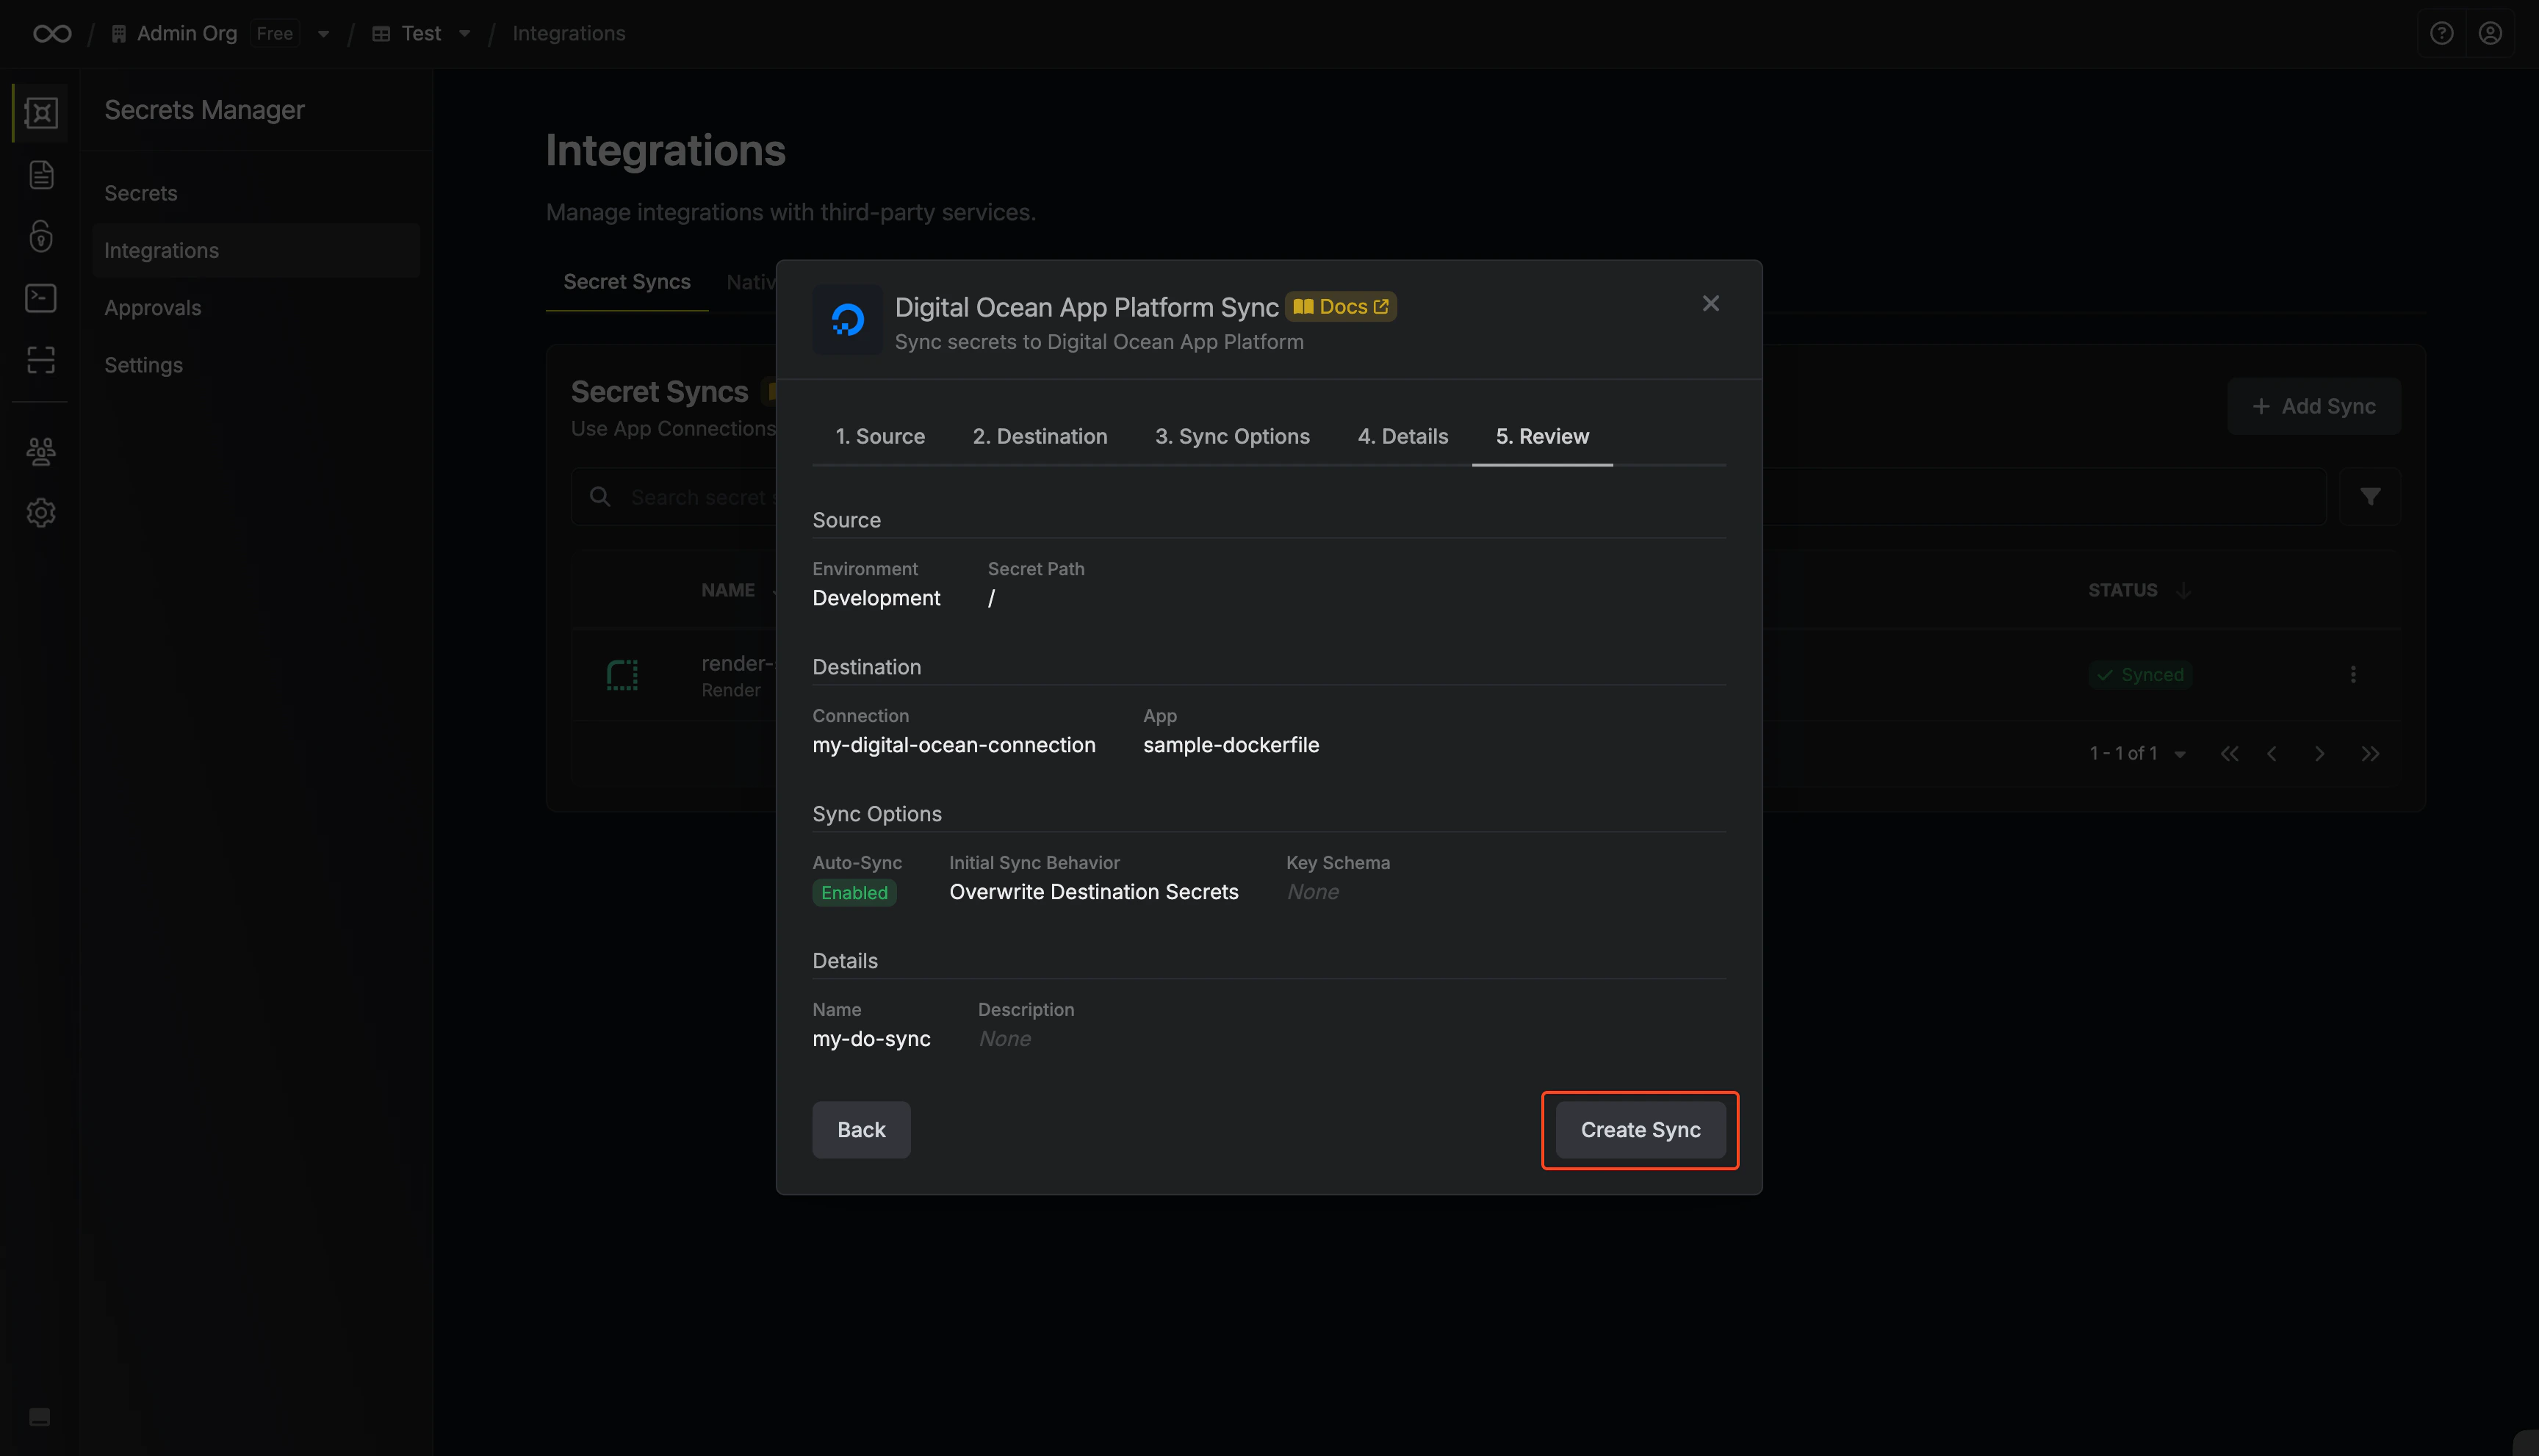Click the bottom-left sidebar collapse icon
Image resolution: width=2539 pixels, height=1456 pixels.
point(40,1417)
